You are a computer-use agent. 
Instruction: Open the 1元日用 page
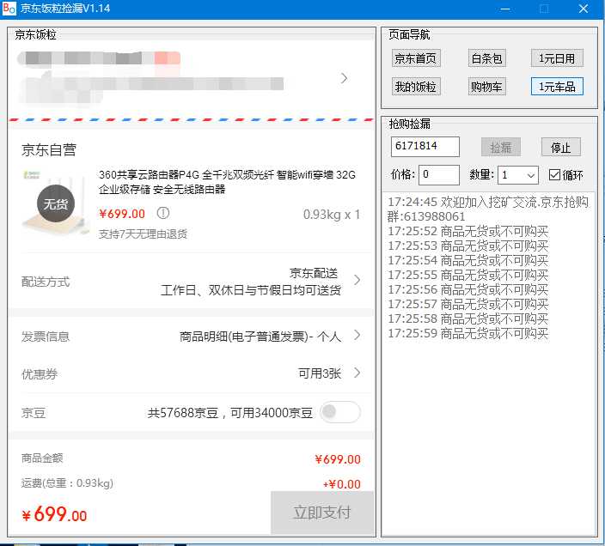pyautogui.click(x=557, y=58)
